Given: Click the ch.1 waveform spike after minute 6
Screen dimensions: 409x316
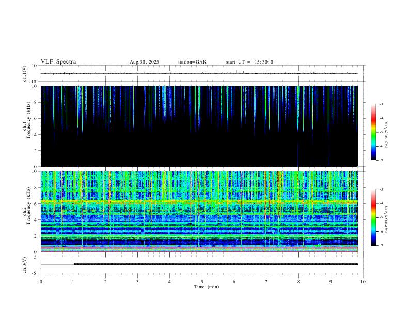Looking at the screenshot, I should (x=237, y=72).
